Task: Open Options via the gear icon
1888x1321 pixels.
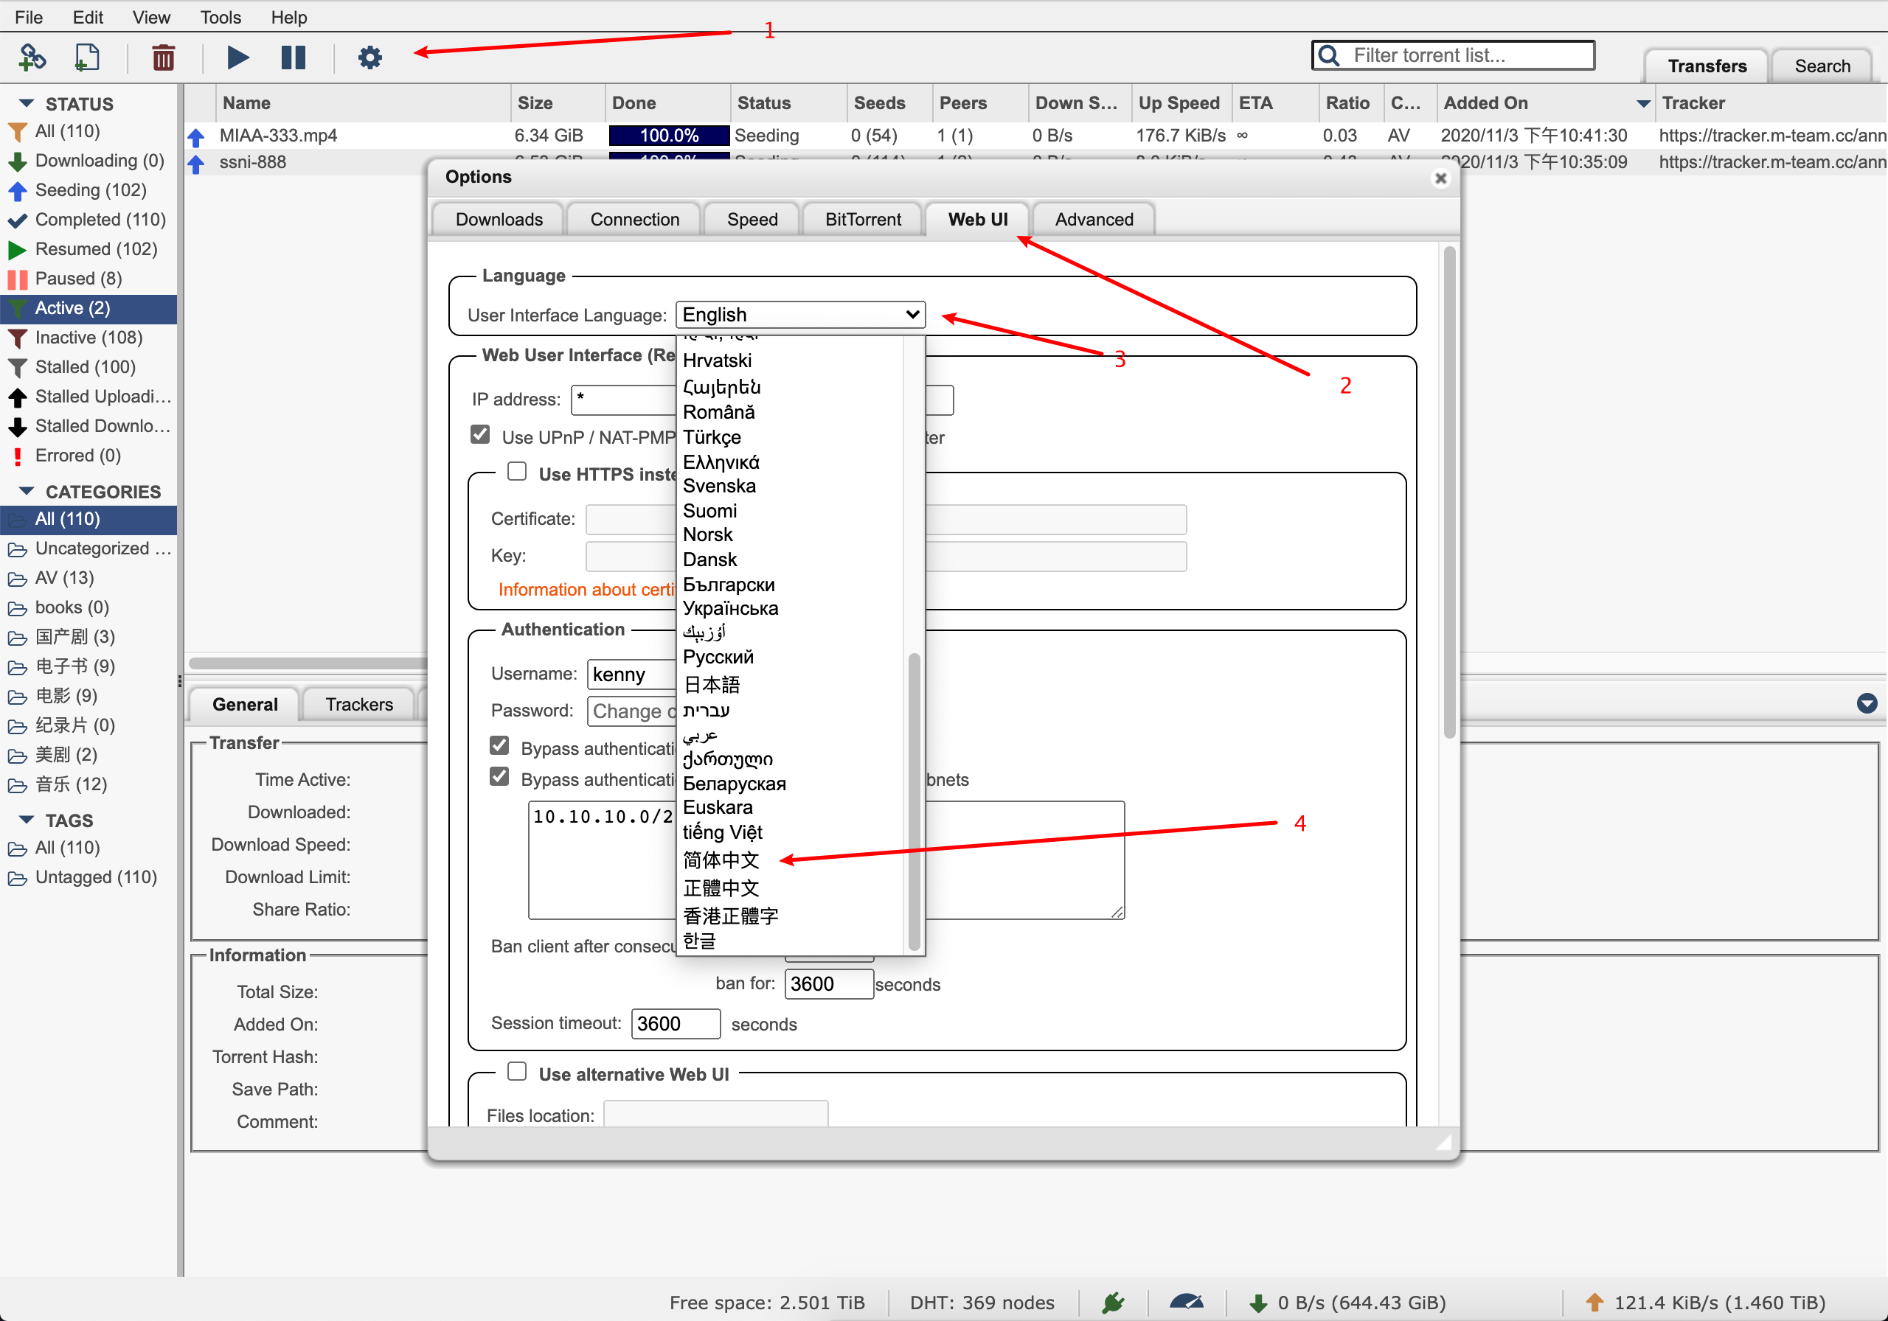Action: click(x=370, y=57)
